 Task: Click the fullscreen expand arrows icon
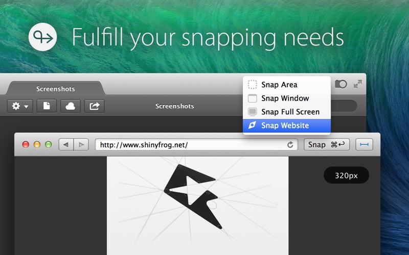click(357, 84)
